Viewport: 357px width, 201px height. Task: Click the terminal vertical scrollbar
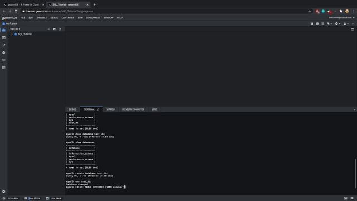point(355,174)
